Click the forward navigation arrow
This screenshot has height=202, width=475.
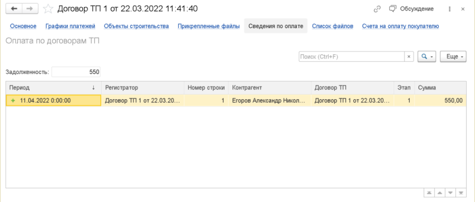click(x=30, y=9)
